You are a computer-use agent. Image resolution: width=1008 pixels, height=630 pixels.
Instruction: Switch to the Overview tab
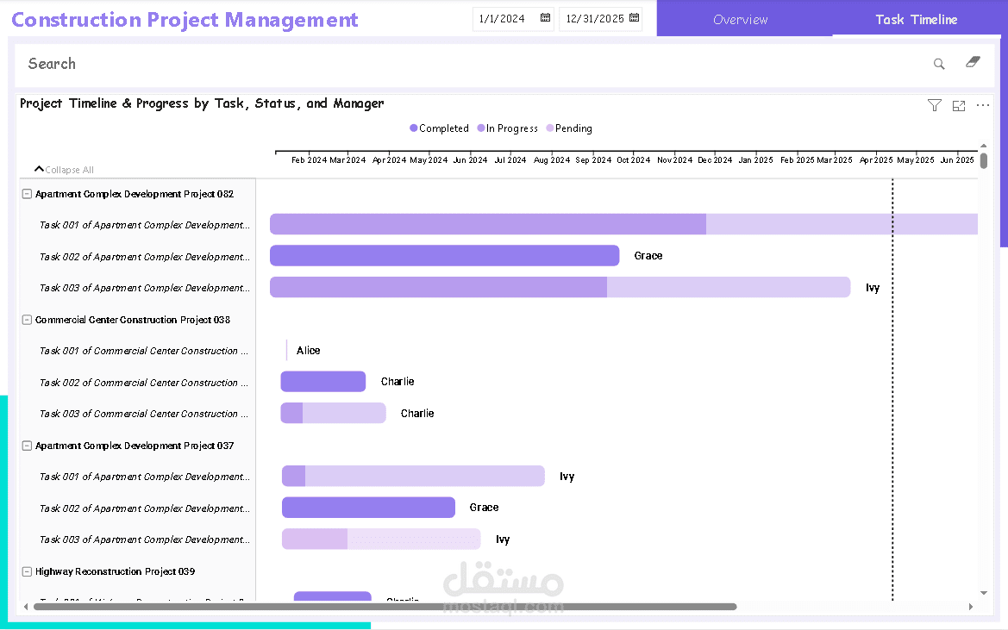[741, 19]
